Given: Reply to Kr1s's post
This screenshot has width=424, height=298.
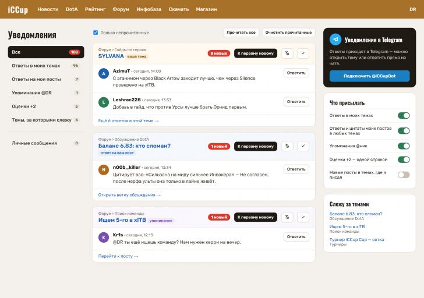Looking at the screenshot, I should click(296, 237).
